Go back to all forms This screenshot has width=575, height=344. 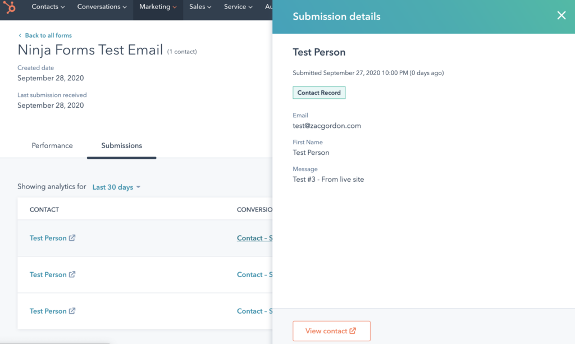[x=48, y=35]
